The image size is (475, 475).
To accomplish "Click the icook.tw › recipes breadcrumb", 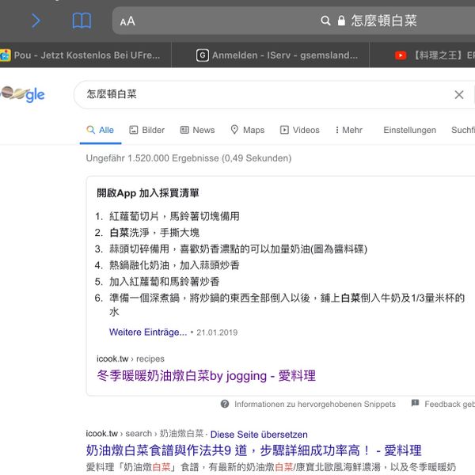I will pyautogui.click(x=131, y=359).
